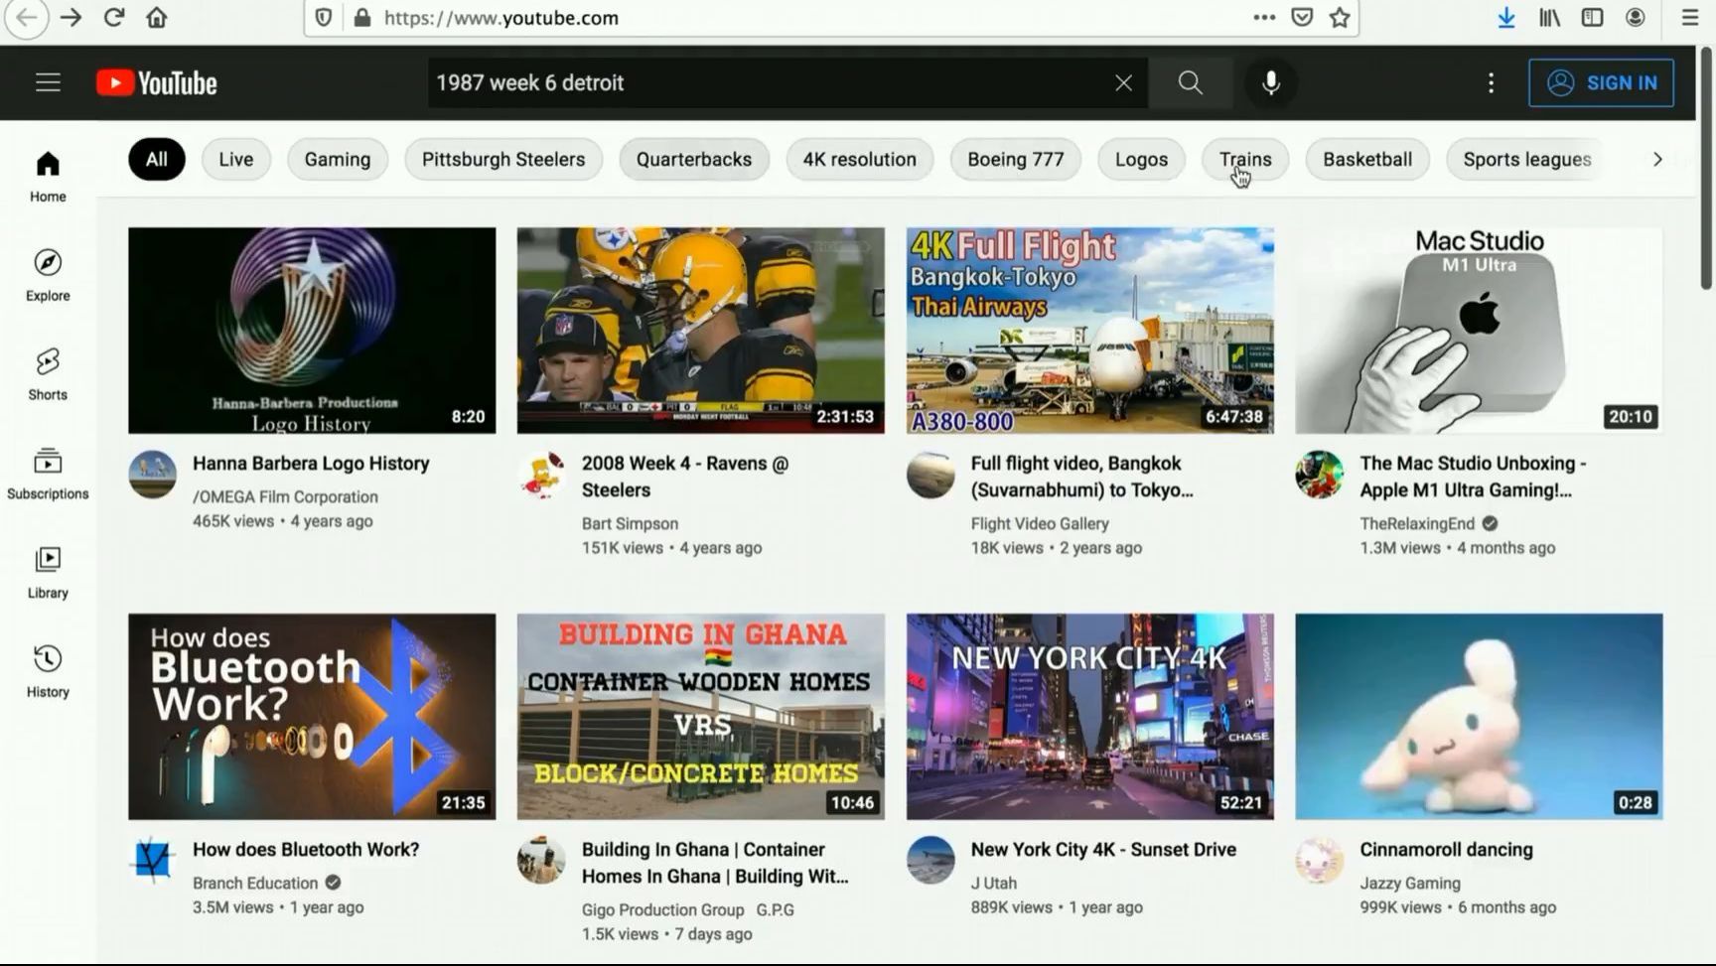This screenshot has width=1716, height=966.
Task: Open the Ravens @ Steelers video thumbnail
Action: click(x=700, y=331)
